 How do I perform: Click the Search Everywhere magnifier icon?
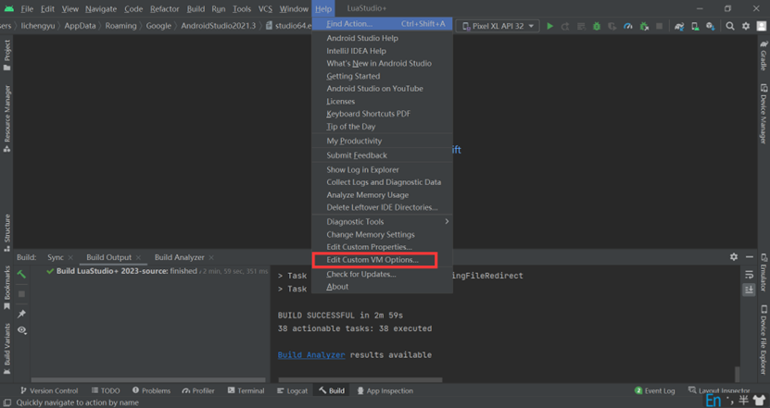click(730, 26)
